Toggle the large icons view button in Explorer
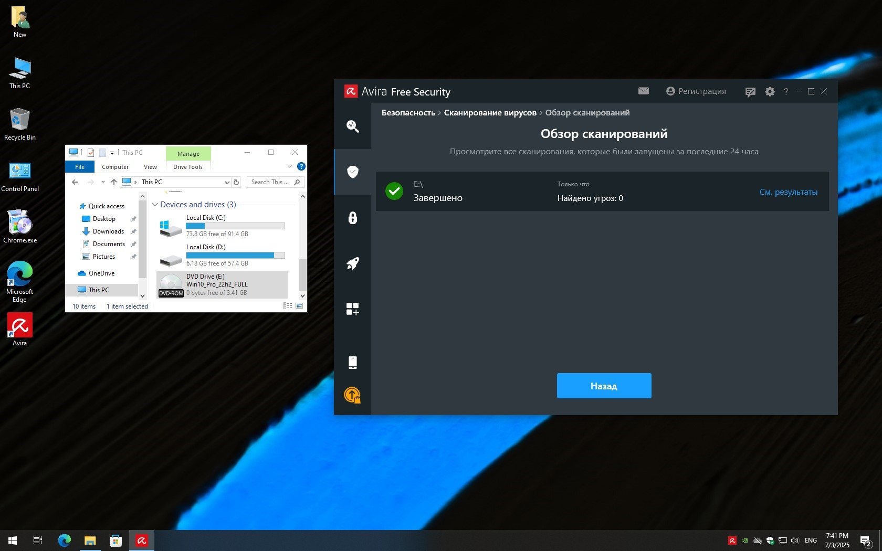This screenshot has width=882, height=551. click(x=299, y=306)
